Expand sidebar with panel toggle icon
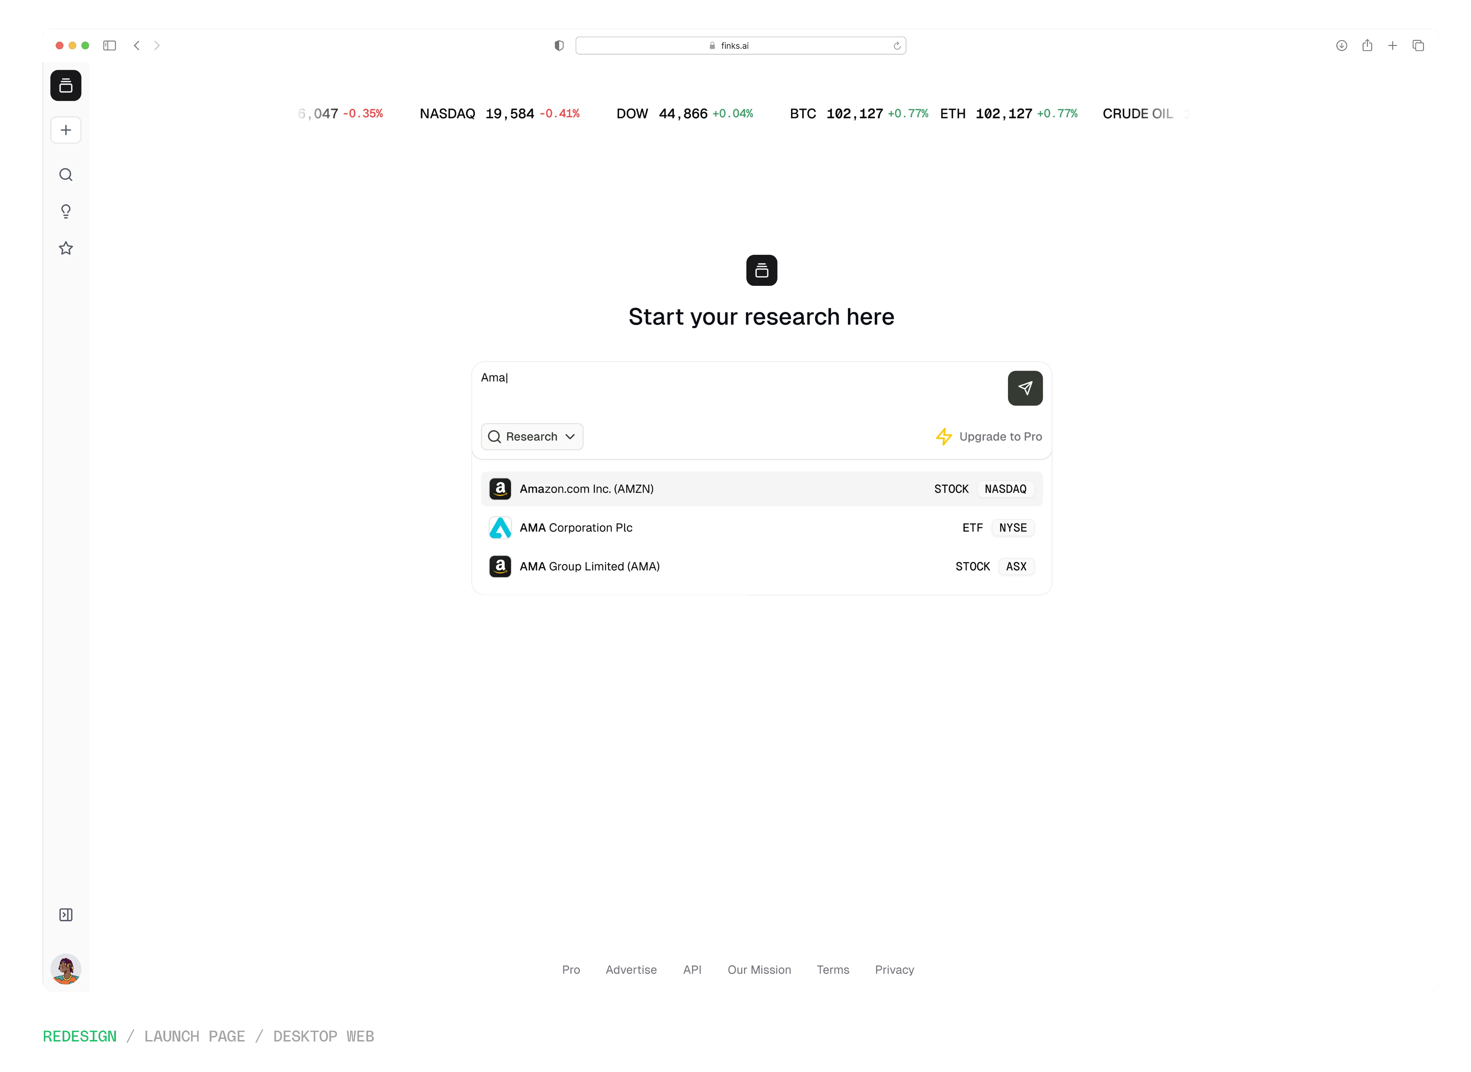 point(66,915)
